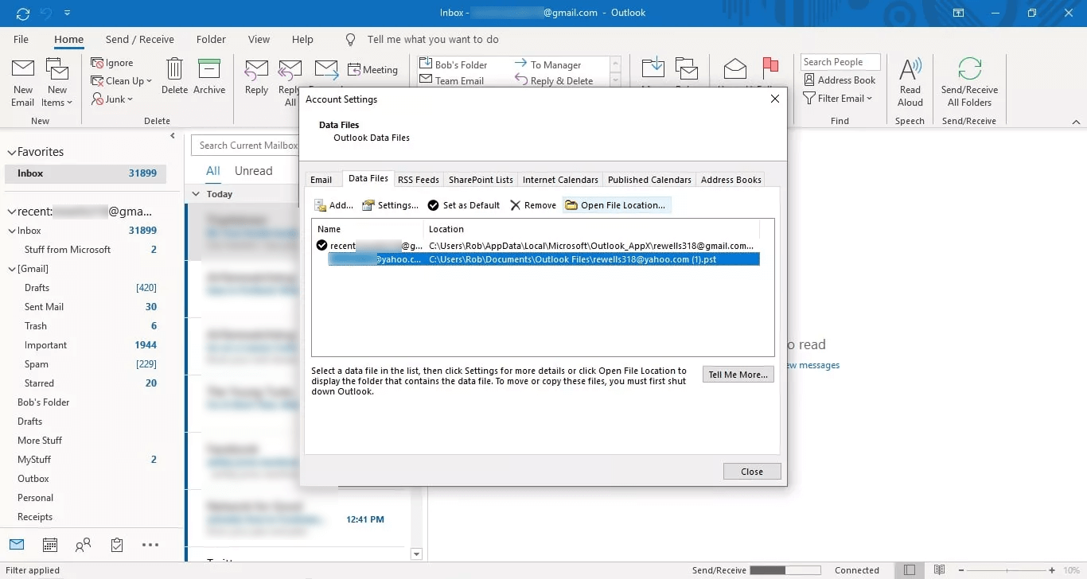Click the Unread/Read open envelope icon

tap(734, 70)
